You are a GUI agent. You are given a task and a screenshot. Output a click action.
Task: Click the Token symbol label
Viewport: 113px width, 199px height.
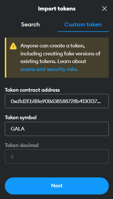coord(21,118)
